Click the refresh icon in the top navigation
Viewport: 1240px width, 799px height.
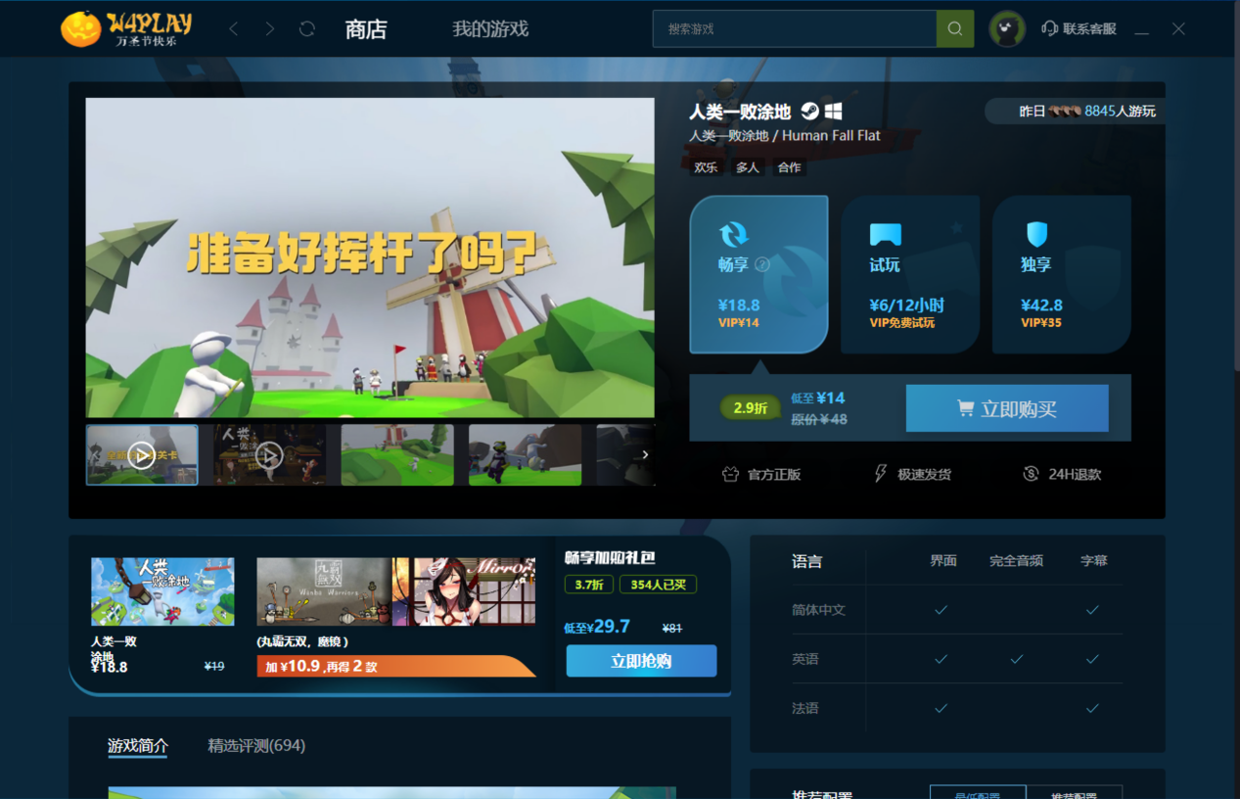[x=306, y=28]
